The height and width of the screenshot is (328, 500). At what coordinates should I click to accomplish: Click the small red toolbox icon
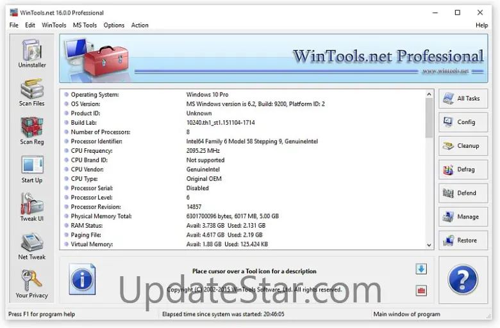(x=421, y=290)
